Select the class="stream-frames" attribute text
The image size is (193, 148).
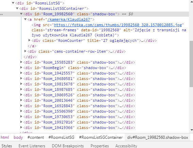point(55,30)
